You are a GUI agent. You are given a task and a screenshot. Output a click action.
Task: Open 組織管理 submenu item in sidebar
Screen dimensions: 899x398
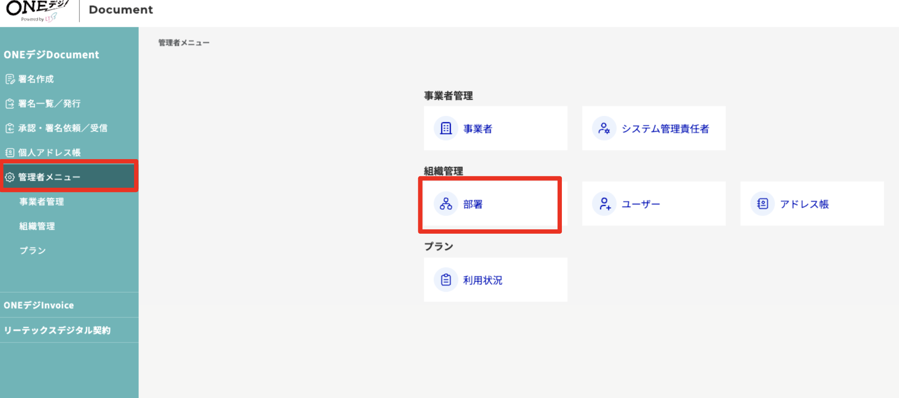[x=37, y=226]
